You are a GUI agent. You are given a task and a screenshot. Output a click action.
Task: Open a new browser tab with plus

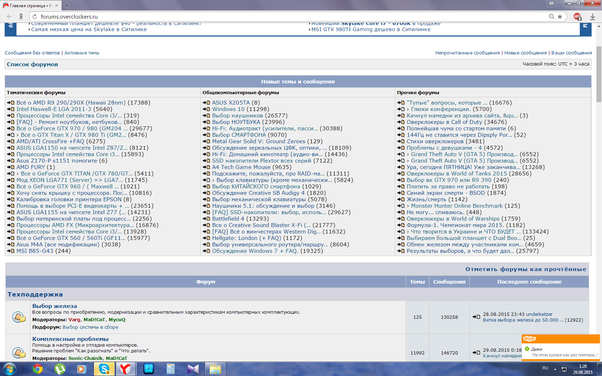[67, 5]
